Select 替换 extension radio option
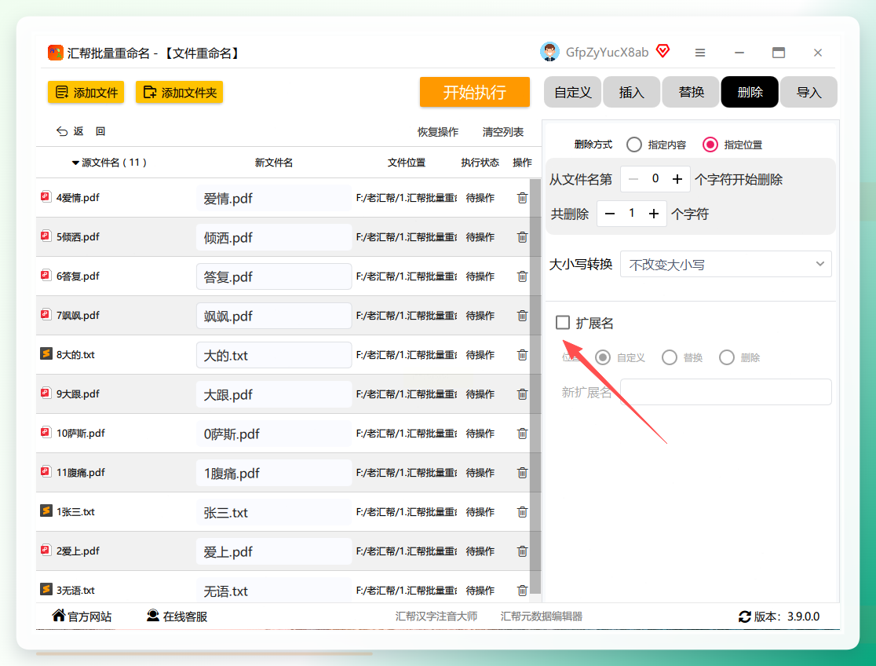 [670, 357]
